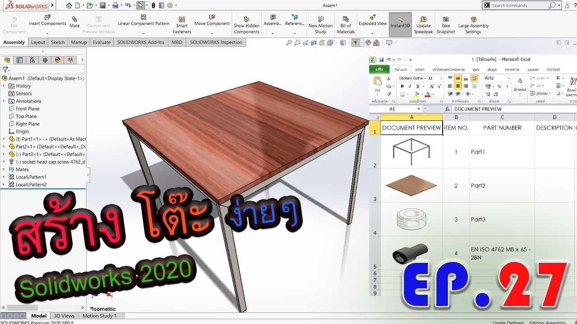Click Excel fill color yellow swatch
Screen dimensions: 577x324
(x=417, y=94)
